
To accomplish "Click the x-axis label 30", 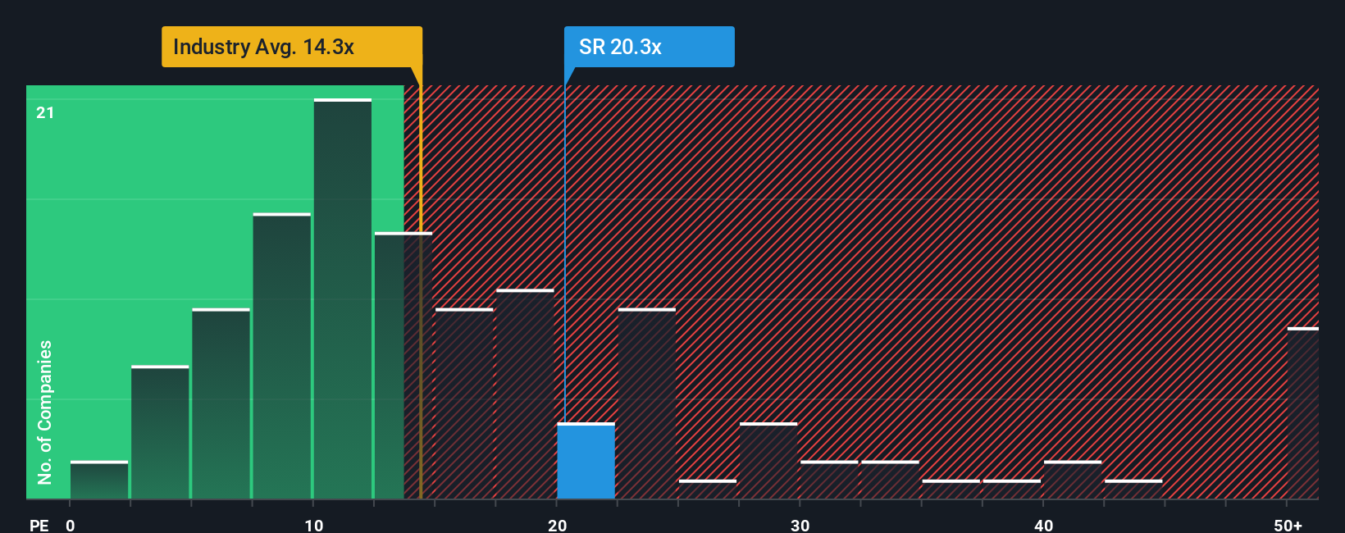I will click(800, 525).
